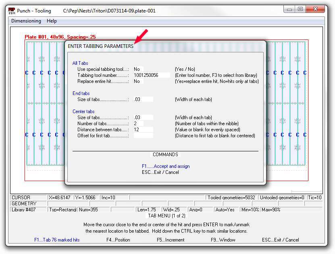The height and width of the screenshot is (254, 335).
Task: Click 'F4...Position' command
Action: 118,240
